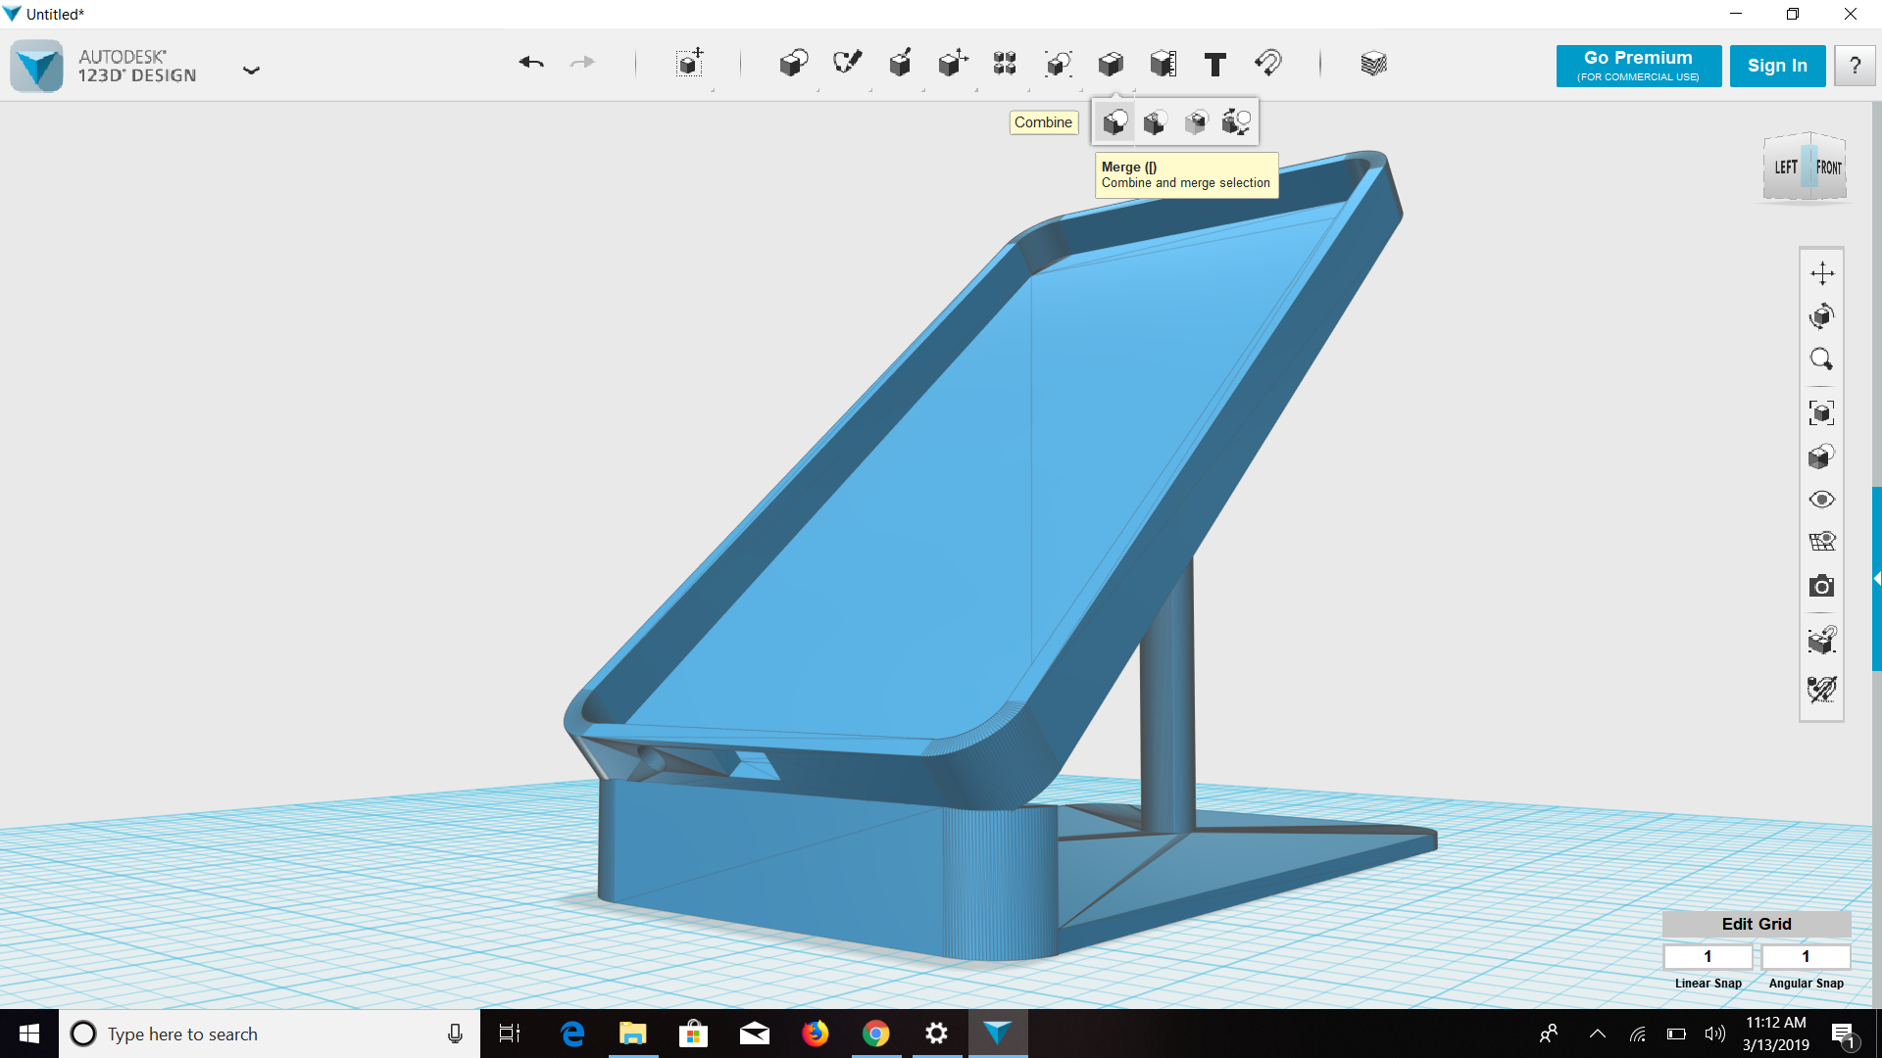Toggle object visibility eye icon
Image resolution: width=1882 pixels, height=1058 pixels.
click(x=1821, y=500)
